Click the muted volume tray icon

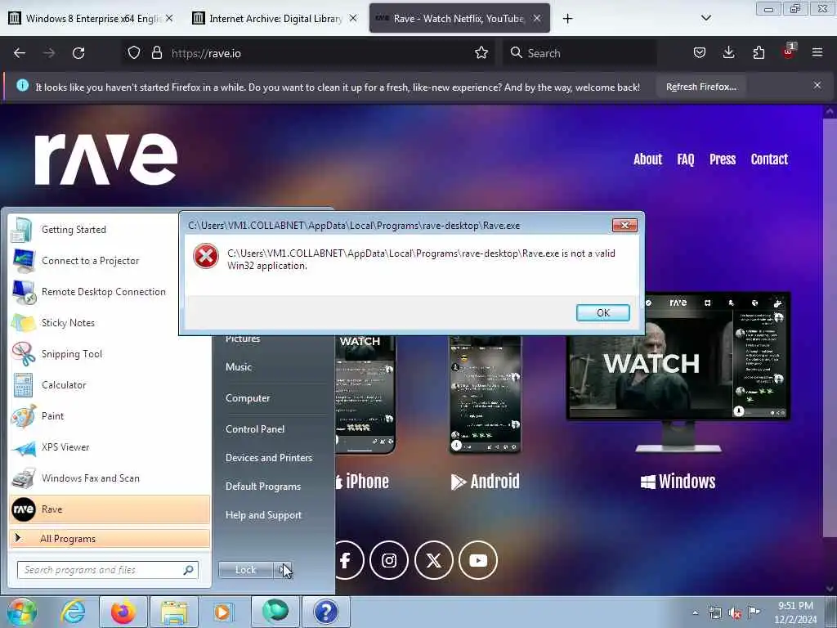pos(735,612)
